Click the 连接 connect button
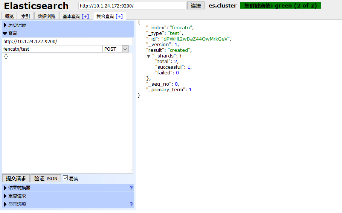The width and height of the screenshot is (342, 213). pyautogui.click(x=195, y=6)
